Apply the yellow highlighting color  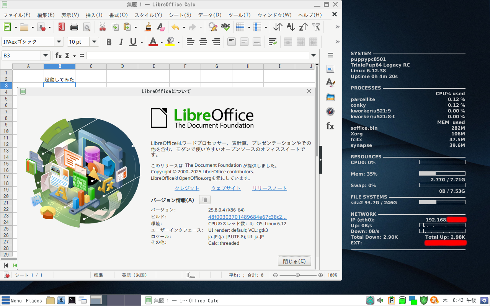click(x=170, y=42)
